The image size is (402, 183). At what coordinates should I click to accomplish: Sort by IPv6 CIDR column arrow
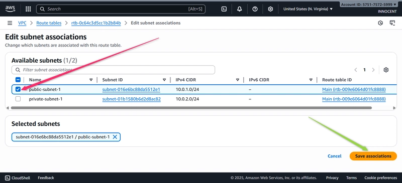[x=311, y=80]
